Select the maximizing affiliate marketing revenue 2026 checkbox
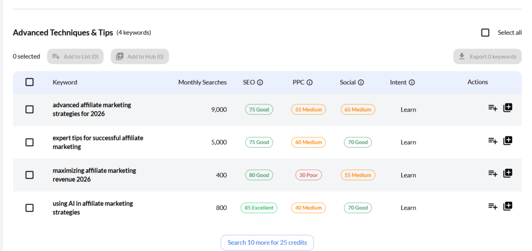Image resolution: width=532 pixels, height=251 pixels. (30, 175)
